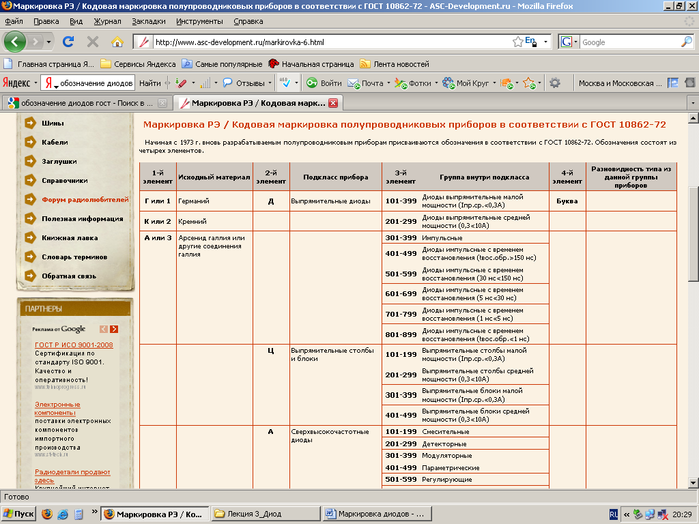Click the Stop loading X icon
699x524 pixels.
coord(93,42)
